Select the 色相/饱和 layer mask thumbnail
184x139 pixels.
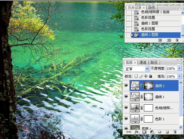[148, 108]
